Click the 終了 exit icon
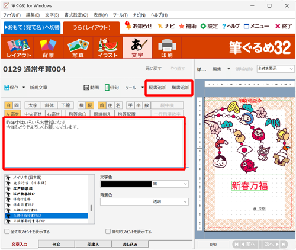Screen dimensions: 296x250 tap(284, 26)
